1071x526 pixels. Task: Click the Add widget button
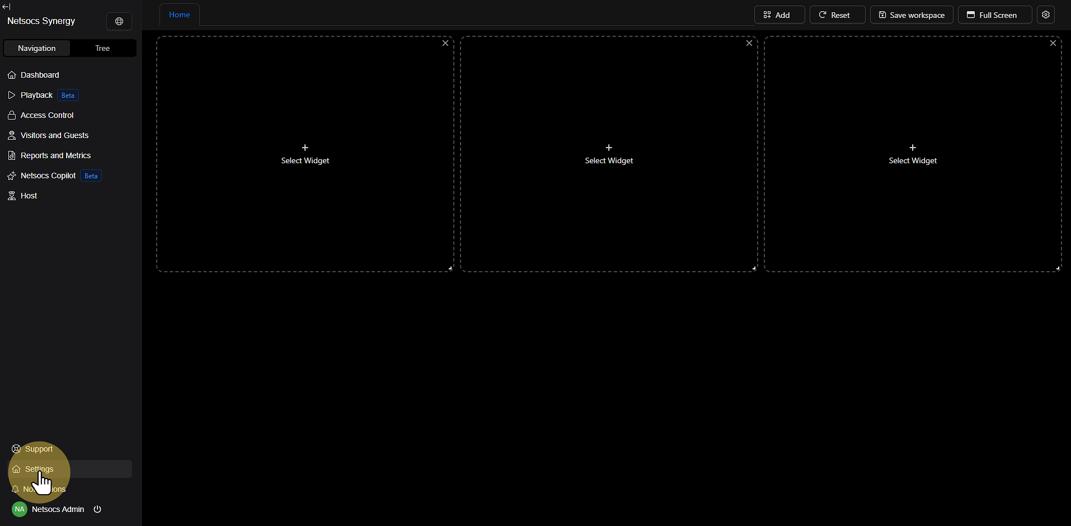click(779, 15)
